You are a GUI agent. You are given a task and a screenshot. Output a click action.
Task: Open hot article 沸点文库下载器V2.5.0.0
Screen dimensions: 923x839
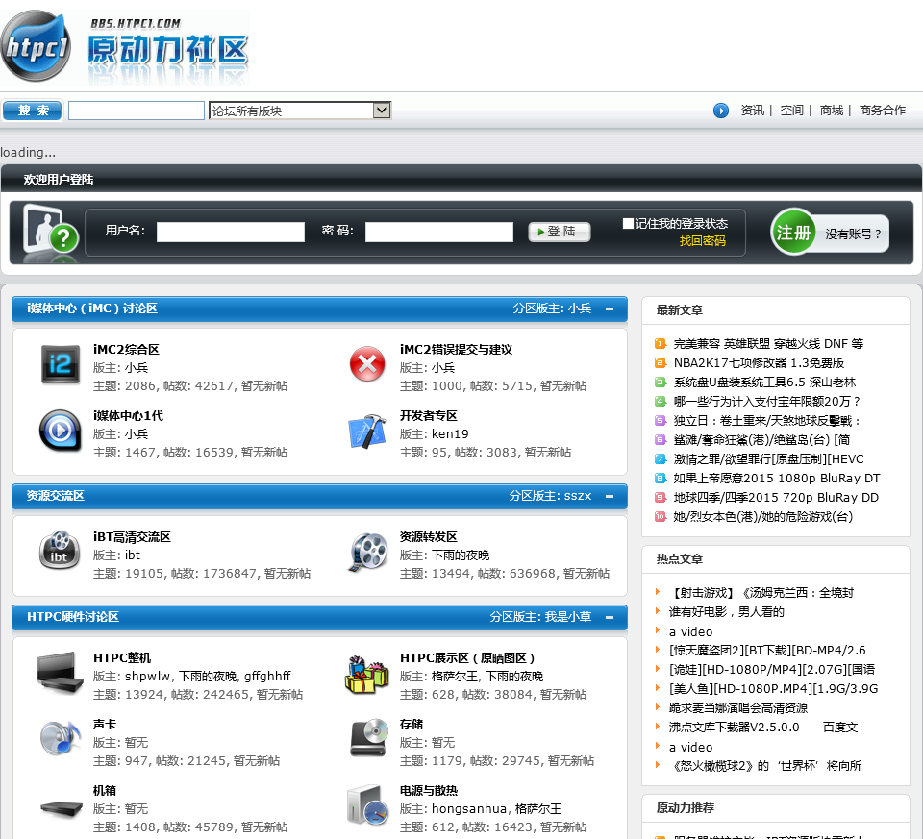pos(762,728)
